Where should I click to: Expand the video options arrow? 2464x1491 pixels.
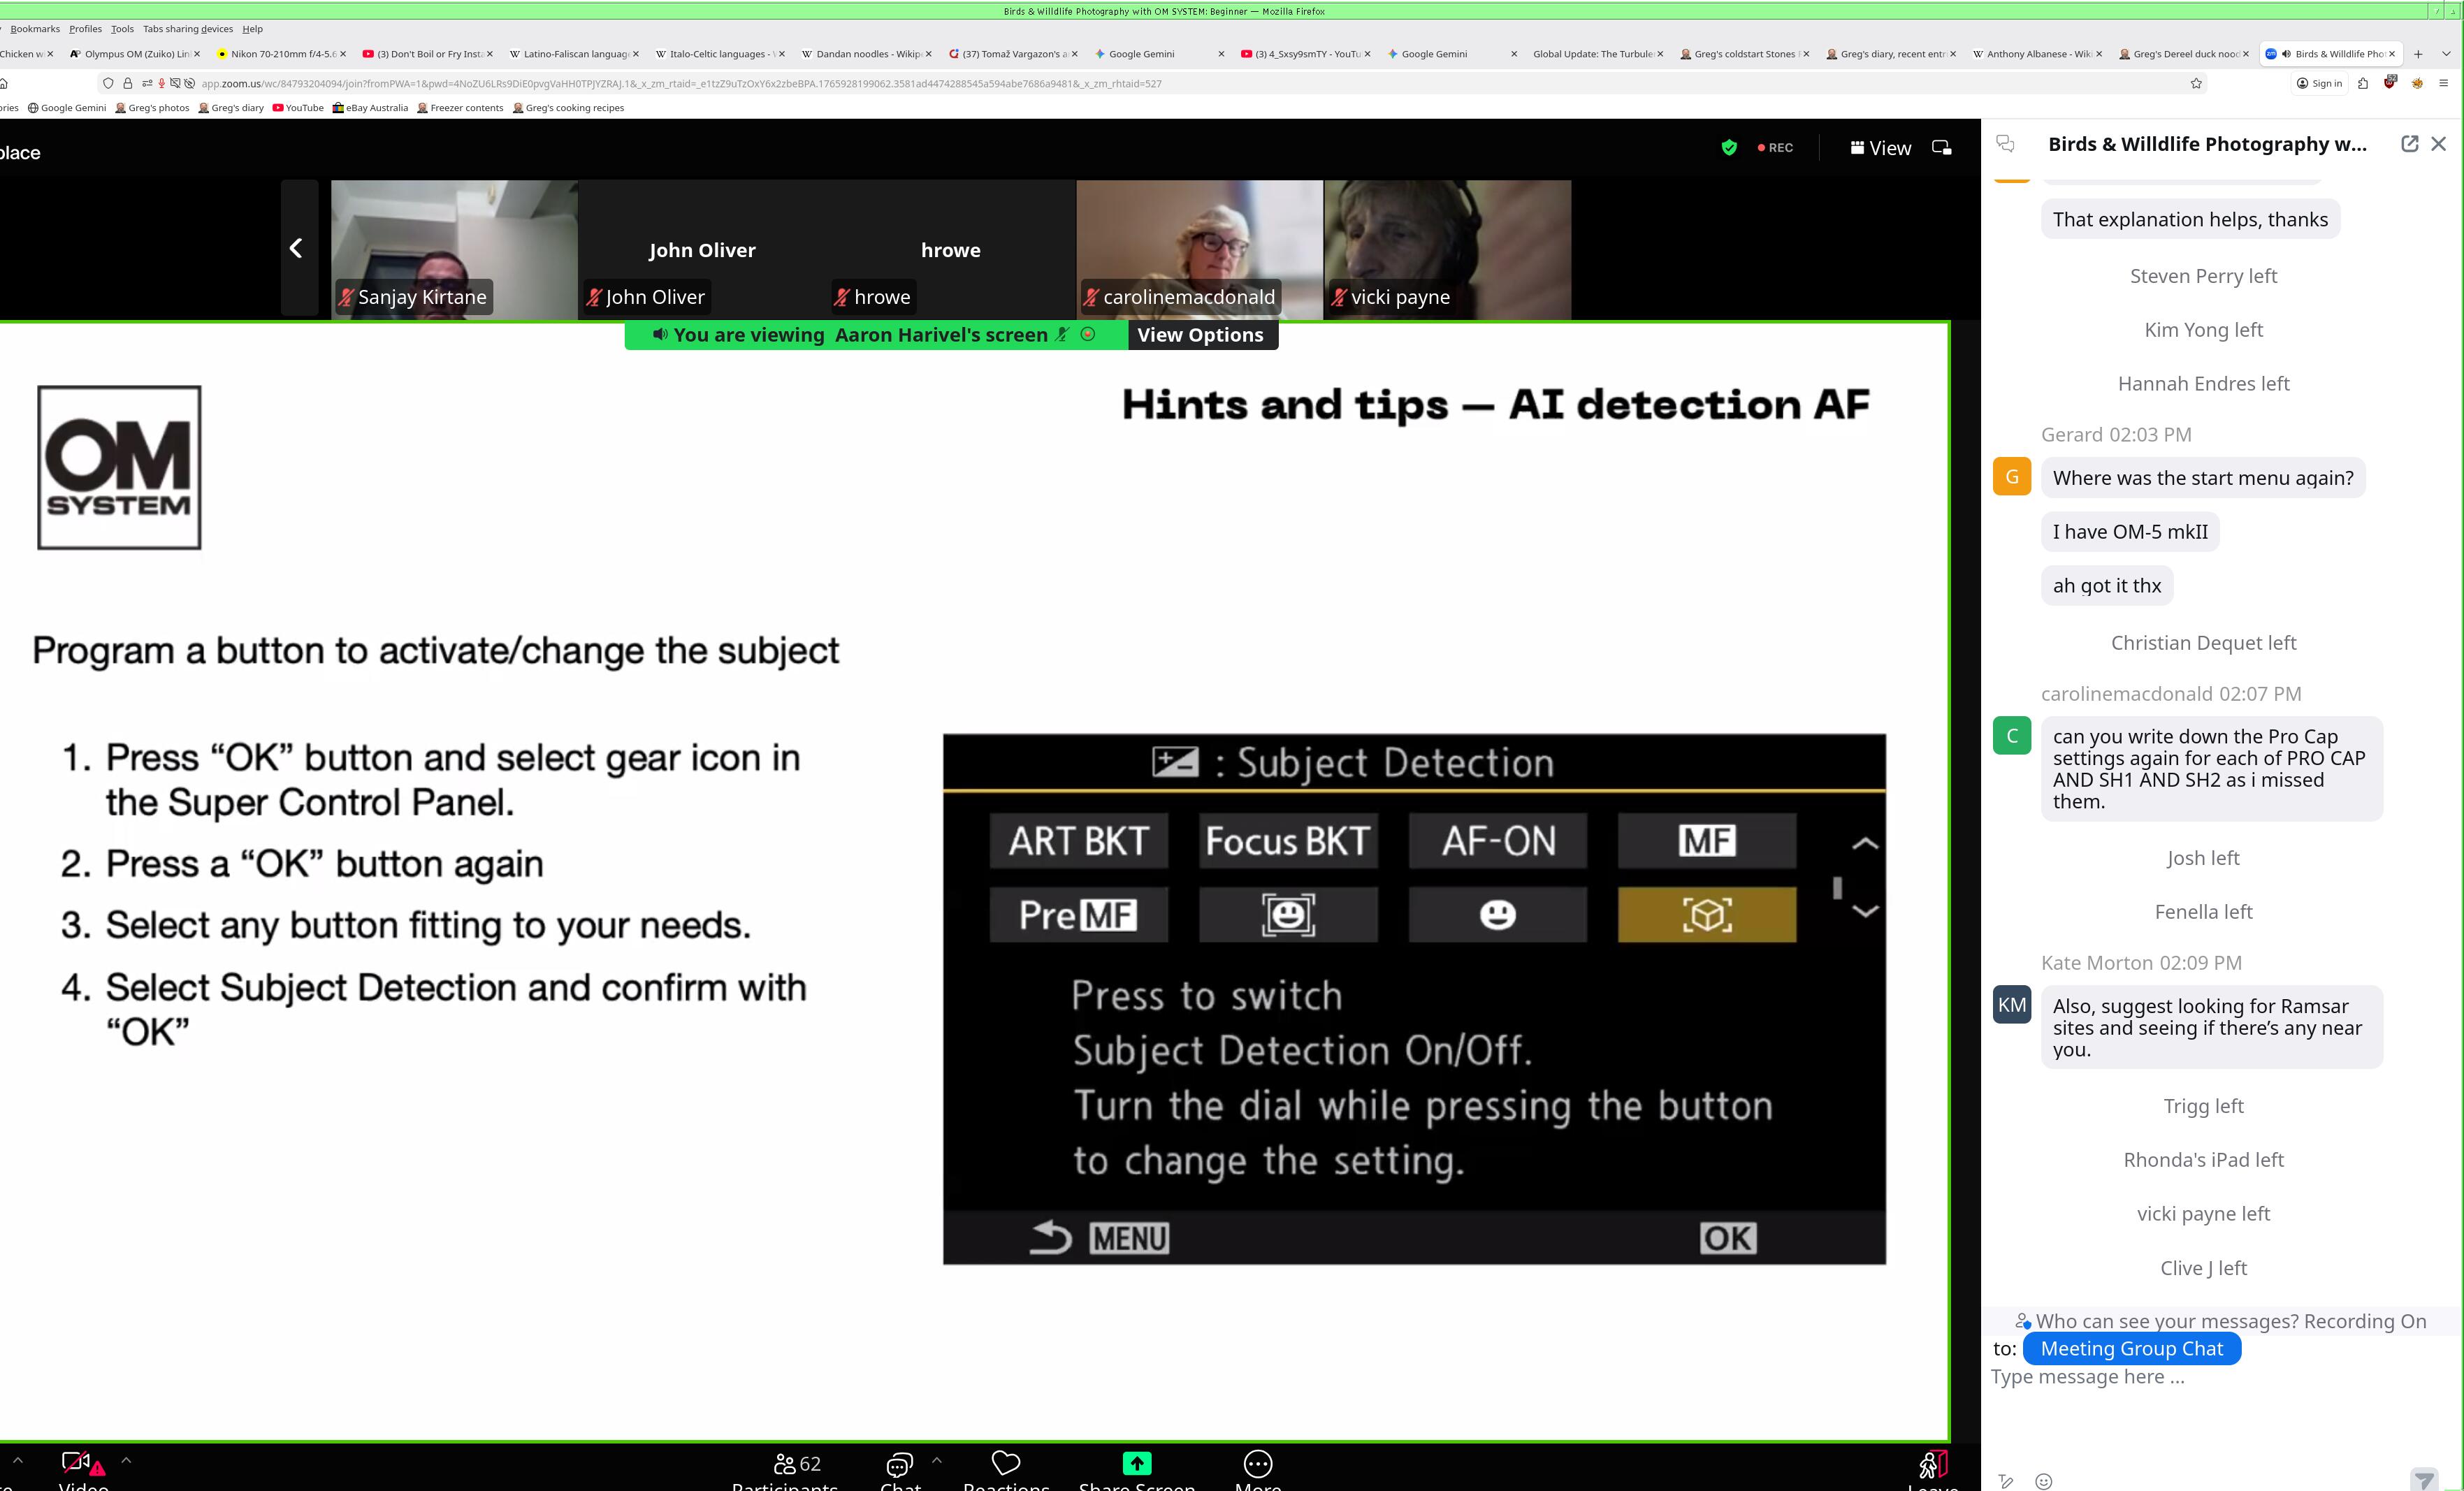(x=126, y=1460)
